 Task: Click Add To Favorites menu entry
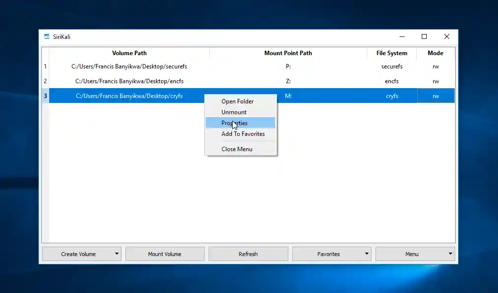pos(243,134)
